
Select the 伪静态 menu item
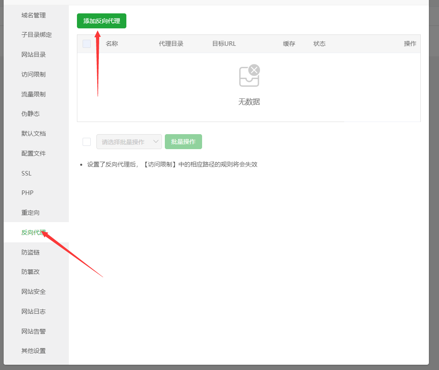pos(31,114)
